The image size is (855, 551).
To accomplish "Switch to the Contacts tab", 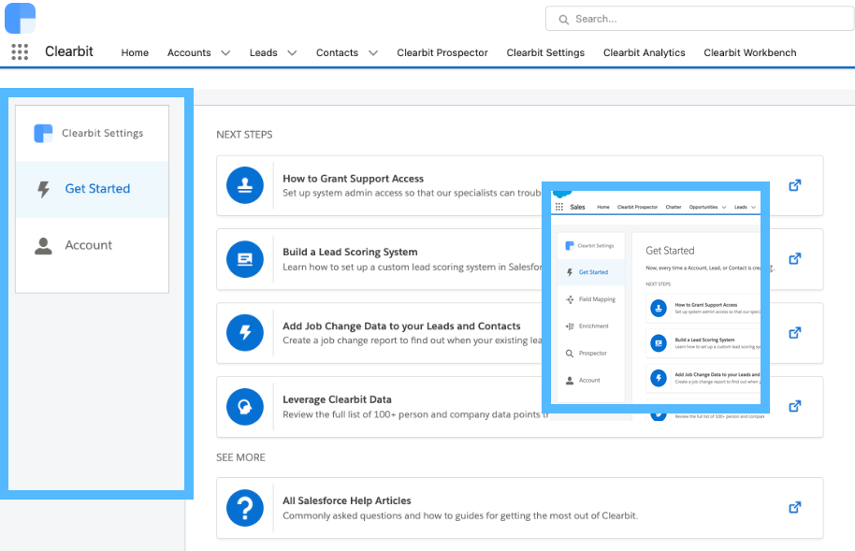I will (337, 53).
